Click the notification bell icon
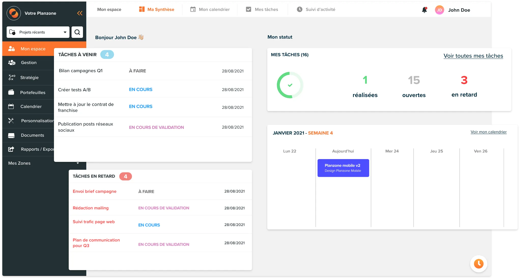Screen dimensions: 520x279 pos(424,10)
